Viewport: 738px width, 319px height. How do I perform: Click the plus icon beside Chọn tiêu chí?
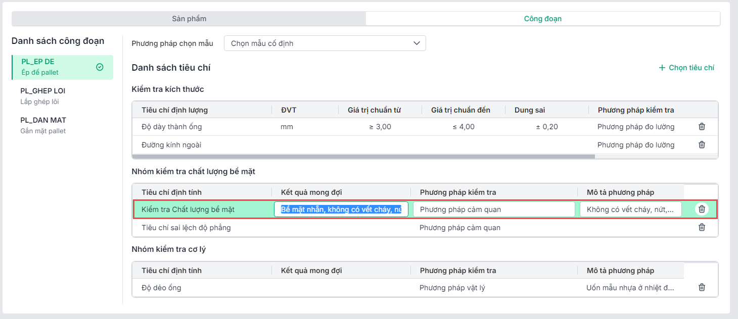pyautogui.click(x=662, y=68)
